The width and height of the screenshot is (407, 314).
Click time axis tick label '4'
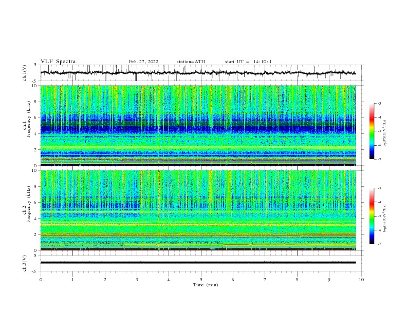tap(169, 280)
